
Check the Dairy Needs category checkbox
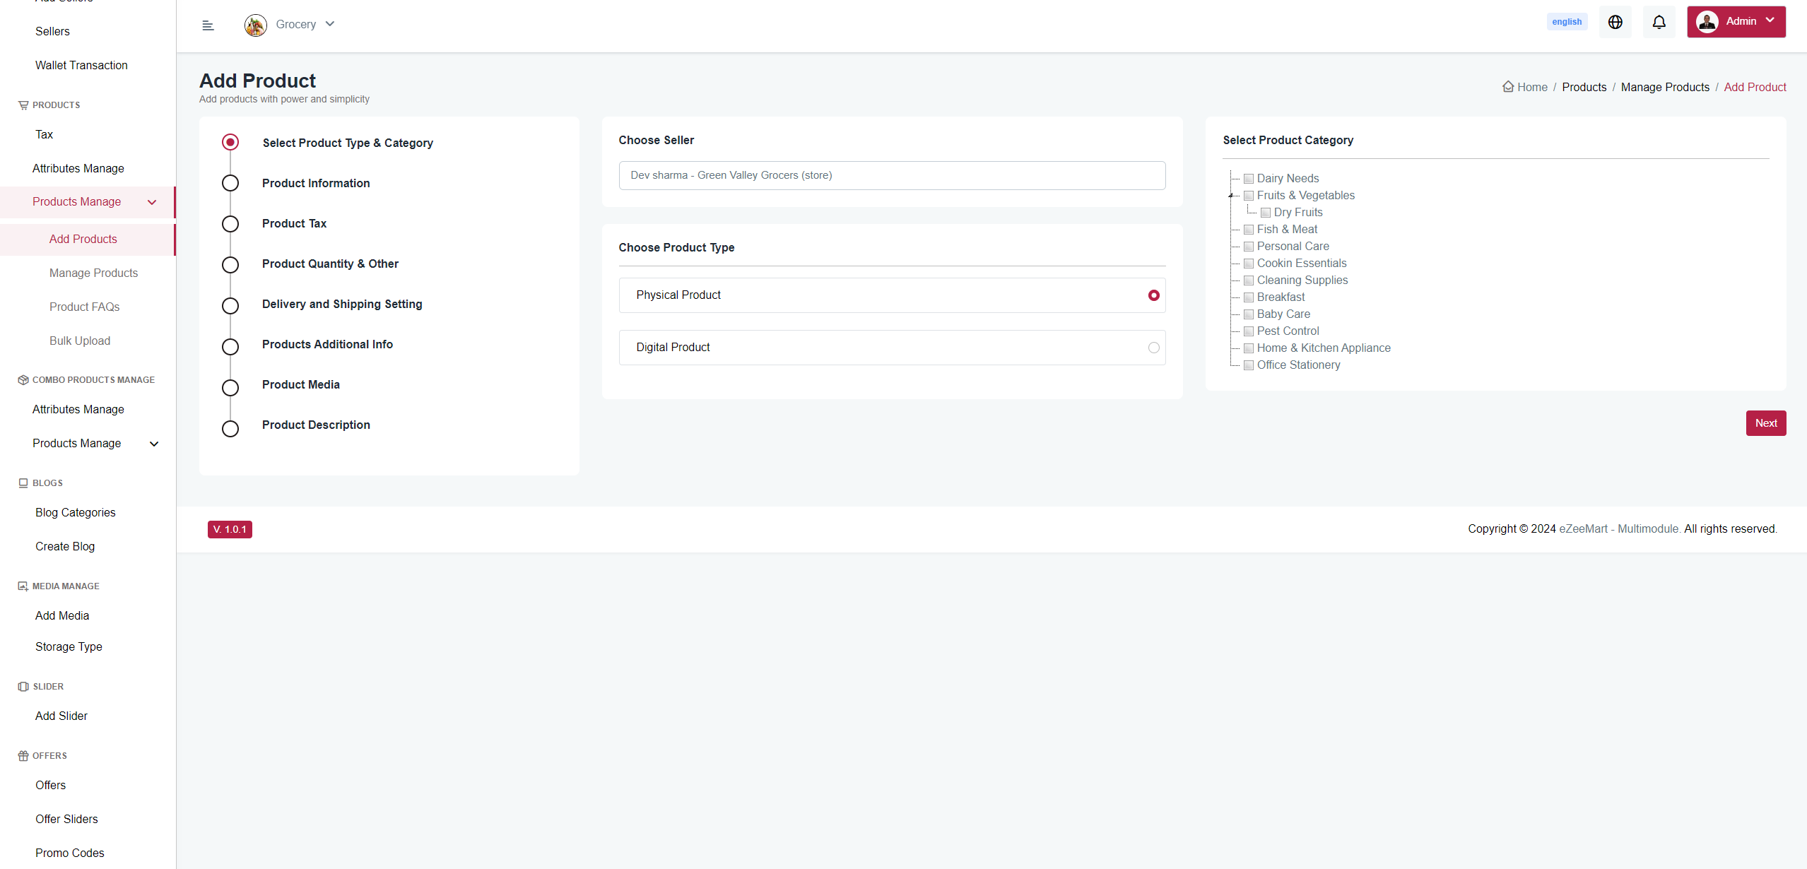tap(1249, 179)
